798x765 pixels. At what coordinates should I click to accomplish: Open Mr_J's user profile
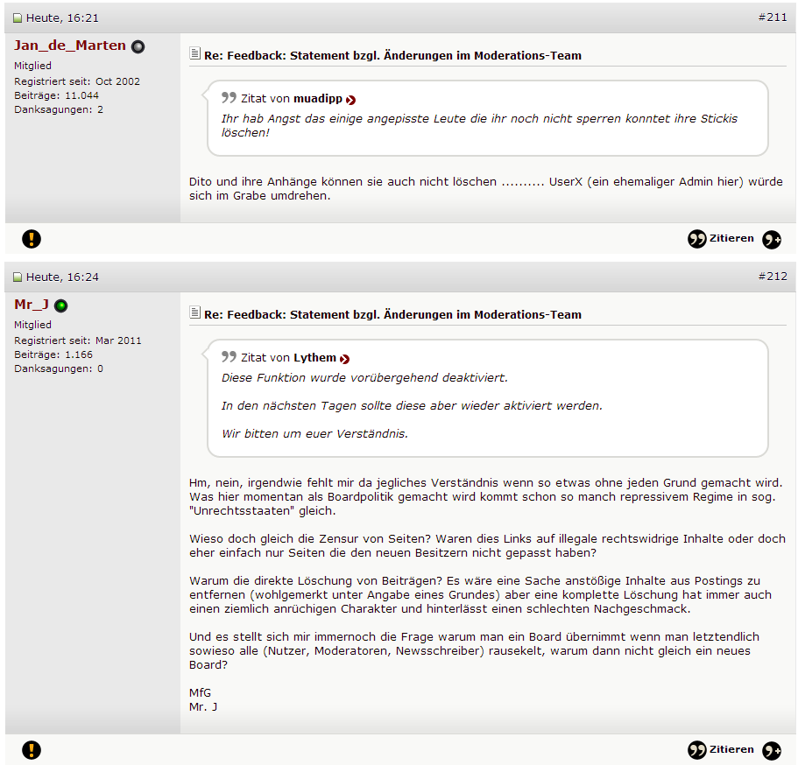[32, 305]
